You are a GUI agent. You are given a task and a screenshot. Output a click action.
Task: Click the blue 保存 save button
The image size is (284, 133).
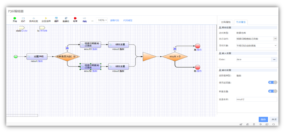(x=263, y=119)
